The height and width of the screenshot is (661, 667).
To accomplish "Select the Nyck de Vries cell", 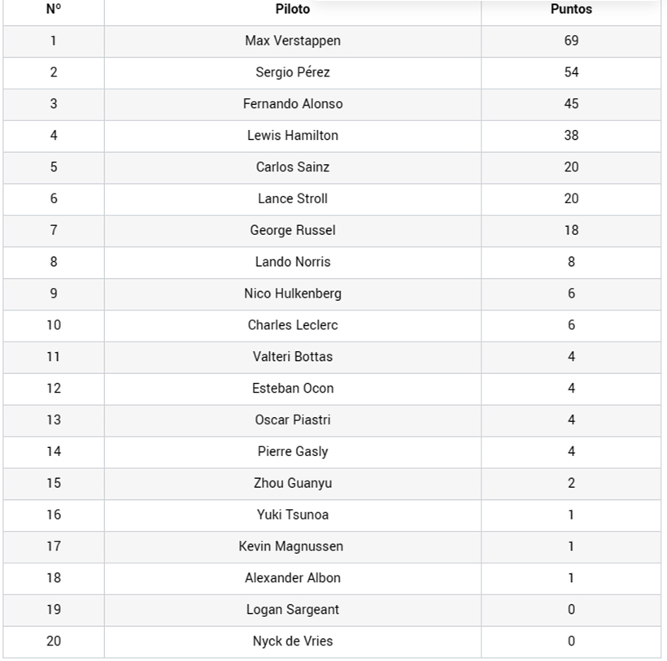I will point(292,641).
